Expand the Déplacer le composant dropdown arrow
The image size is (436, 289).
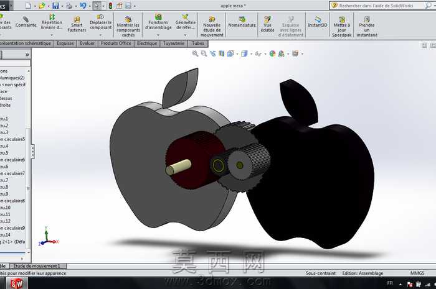[x=101, y=35]
